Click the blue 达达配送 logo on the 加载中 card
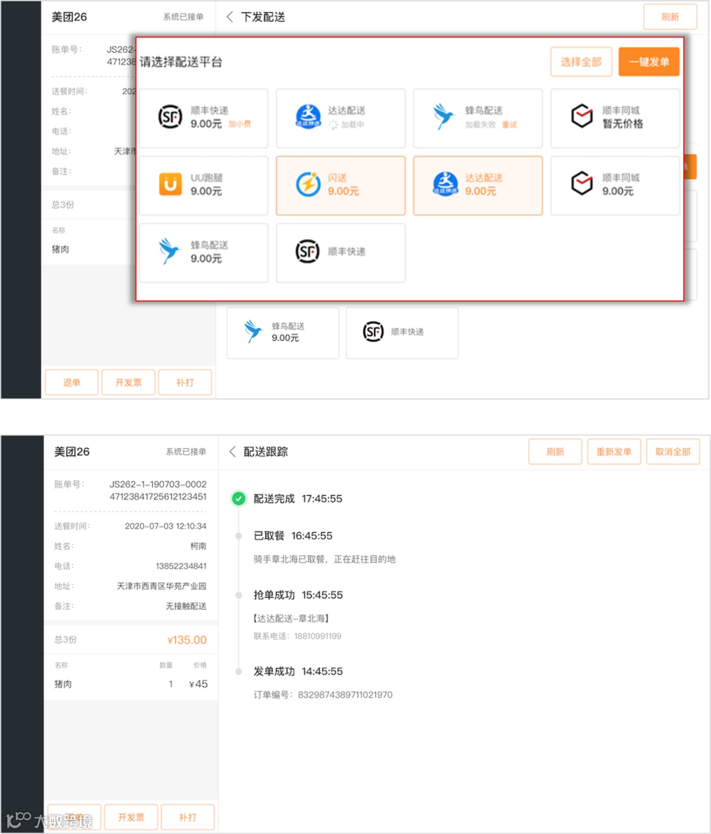The image size is (711, 834). pyautogui.click(x=308, y=117)
